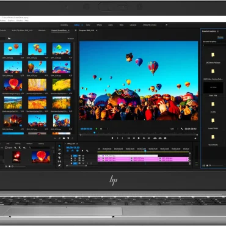Switch to the Metadata tab
226x226 pixels.
point(42,31)
